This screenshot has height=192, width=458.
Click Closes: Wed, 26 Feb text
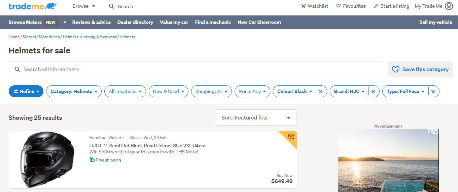pos(148,138)
